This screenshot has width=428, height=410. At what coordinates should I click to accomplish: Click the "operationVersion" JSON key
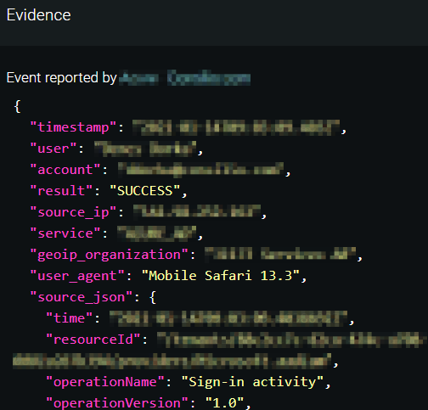click(117, 403)
